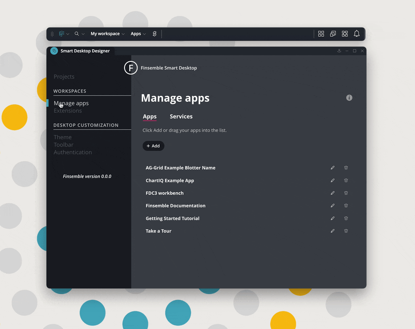Edit the AG-Grid Example Blotter Name app

(x=332, y=168)
